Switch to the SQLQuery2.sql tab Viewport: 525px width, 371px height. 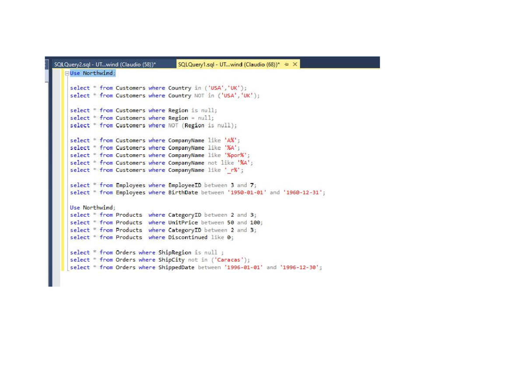click(x=105, y=65)
